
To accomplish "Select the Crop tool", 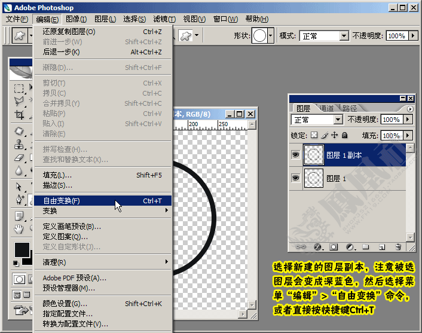I will 19,115.
